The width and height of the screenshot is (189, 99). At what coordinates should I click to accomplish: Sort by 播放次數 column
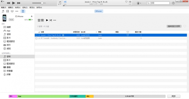click(x=138, y=32)
